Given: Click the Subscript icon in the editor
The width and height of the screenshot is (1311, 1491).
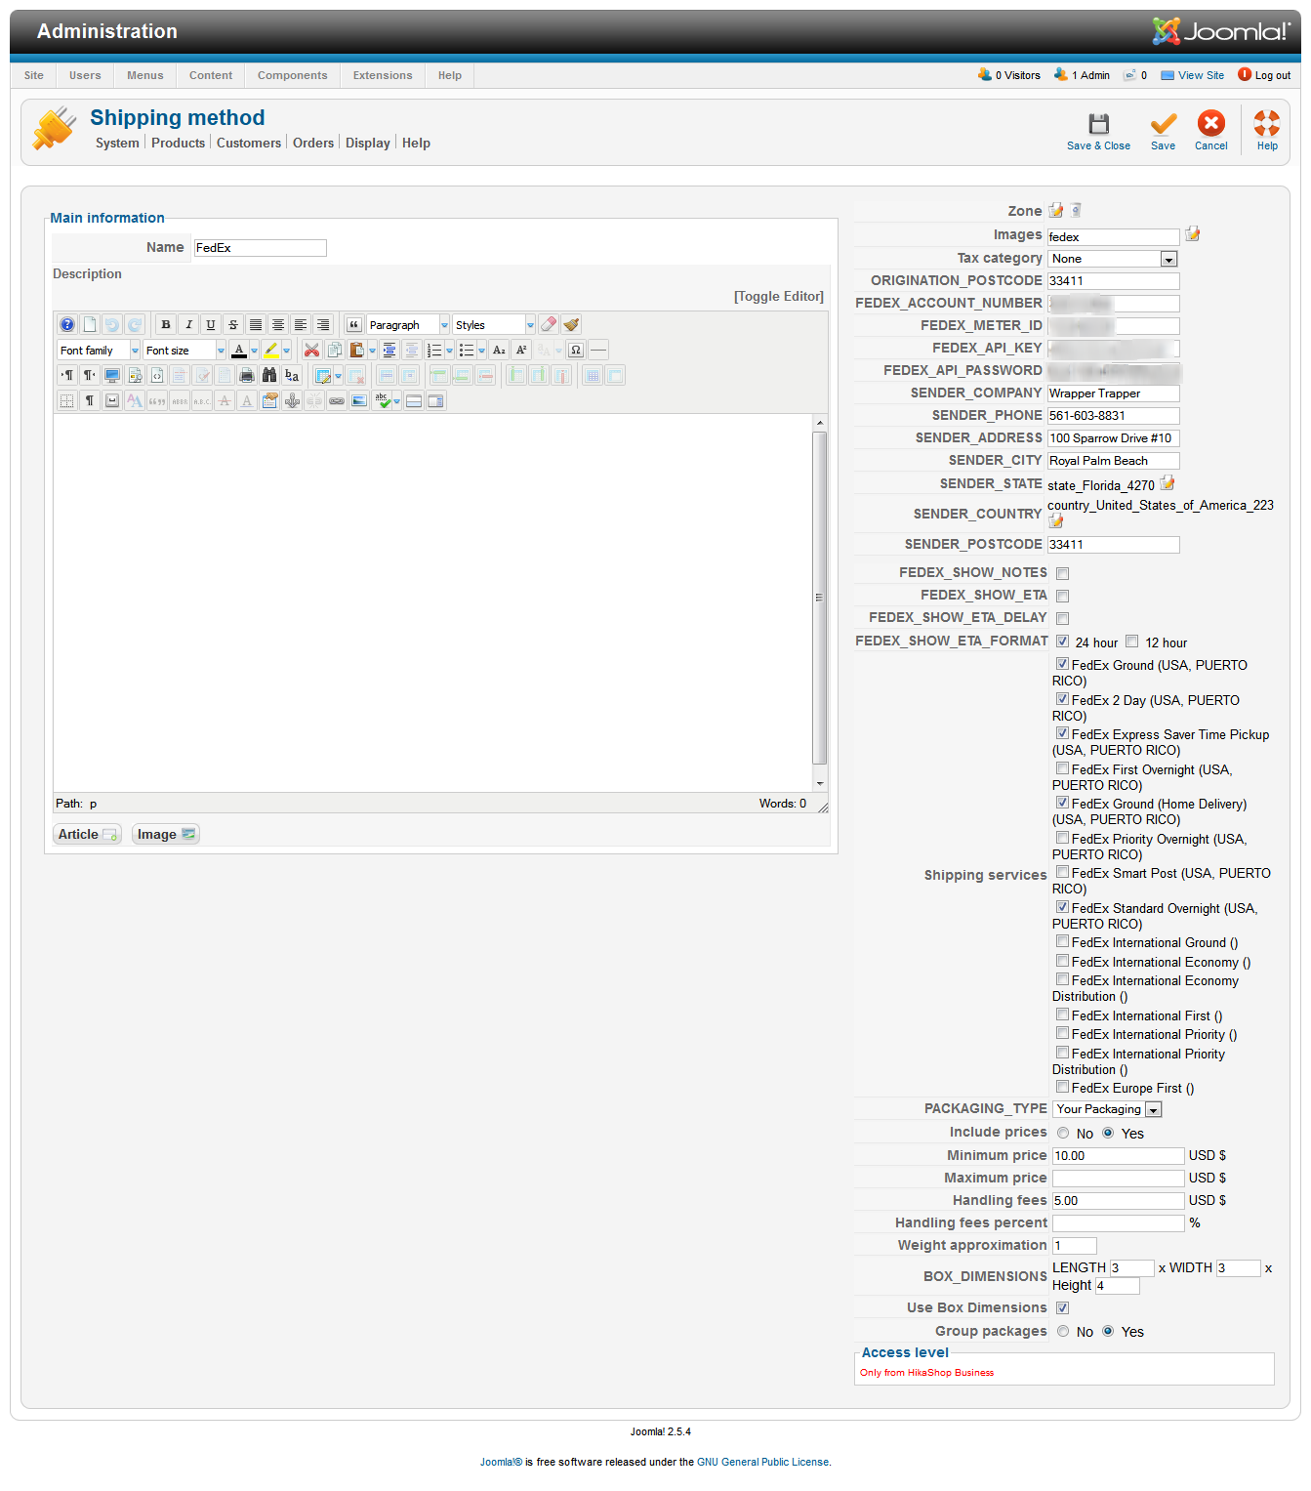Looking at the screenshot, I should (x=499, y=350).
